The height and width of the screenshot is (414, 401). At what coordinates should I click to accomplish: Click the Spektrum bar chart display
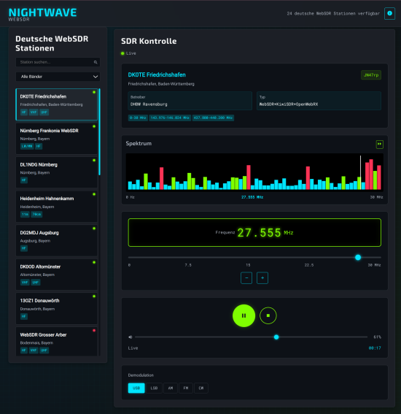254,172
